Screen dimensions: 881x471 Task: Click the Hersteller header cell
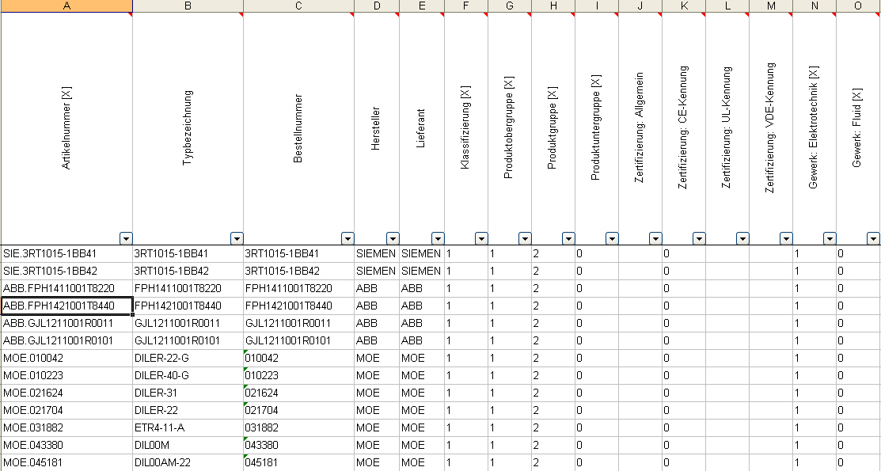(377, 128)
